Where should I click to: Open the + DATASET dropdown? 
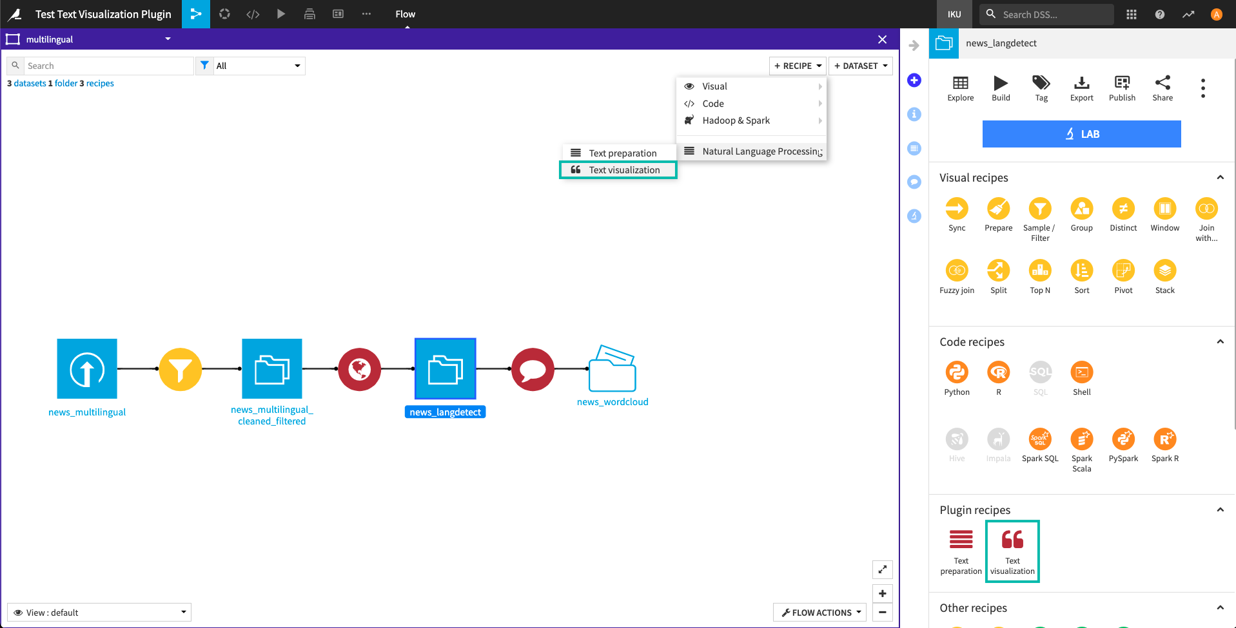coord(861,65)
